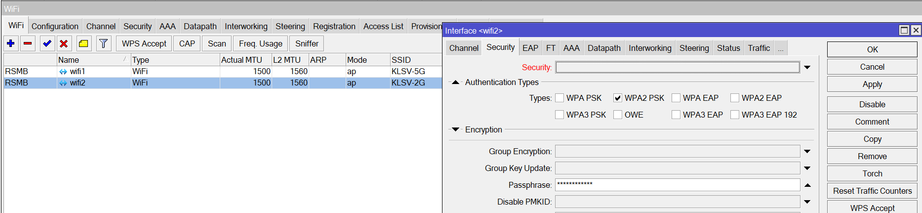Collapse the Authentication Types section
The height and width of the screenshot is (213, 922).
455,83
